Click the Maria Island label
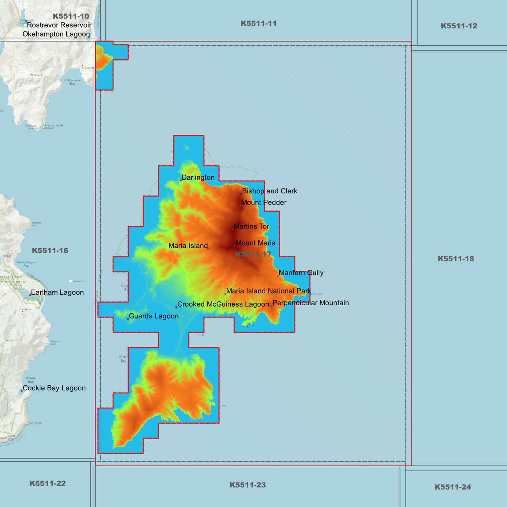The image size is (507, 507). click(x=188, y=246)
